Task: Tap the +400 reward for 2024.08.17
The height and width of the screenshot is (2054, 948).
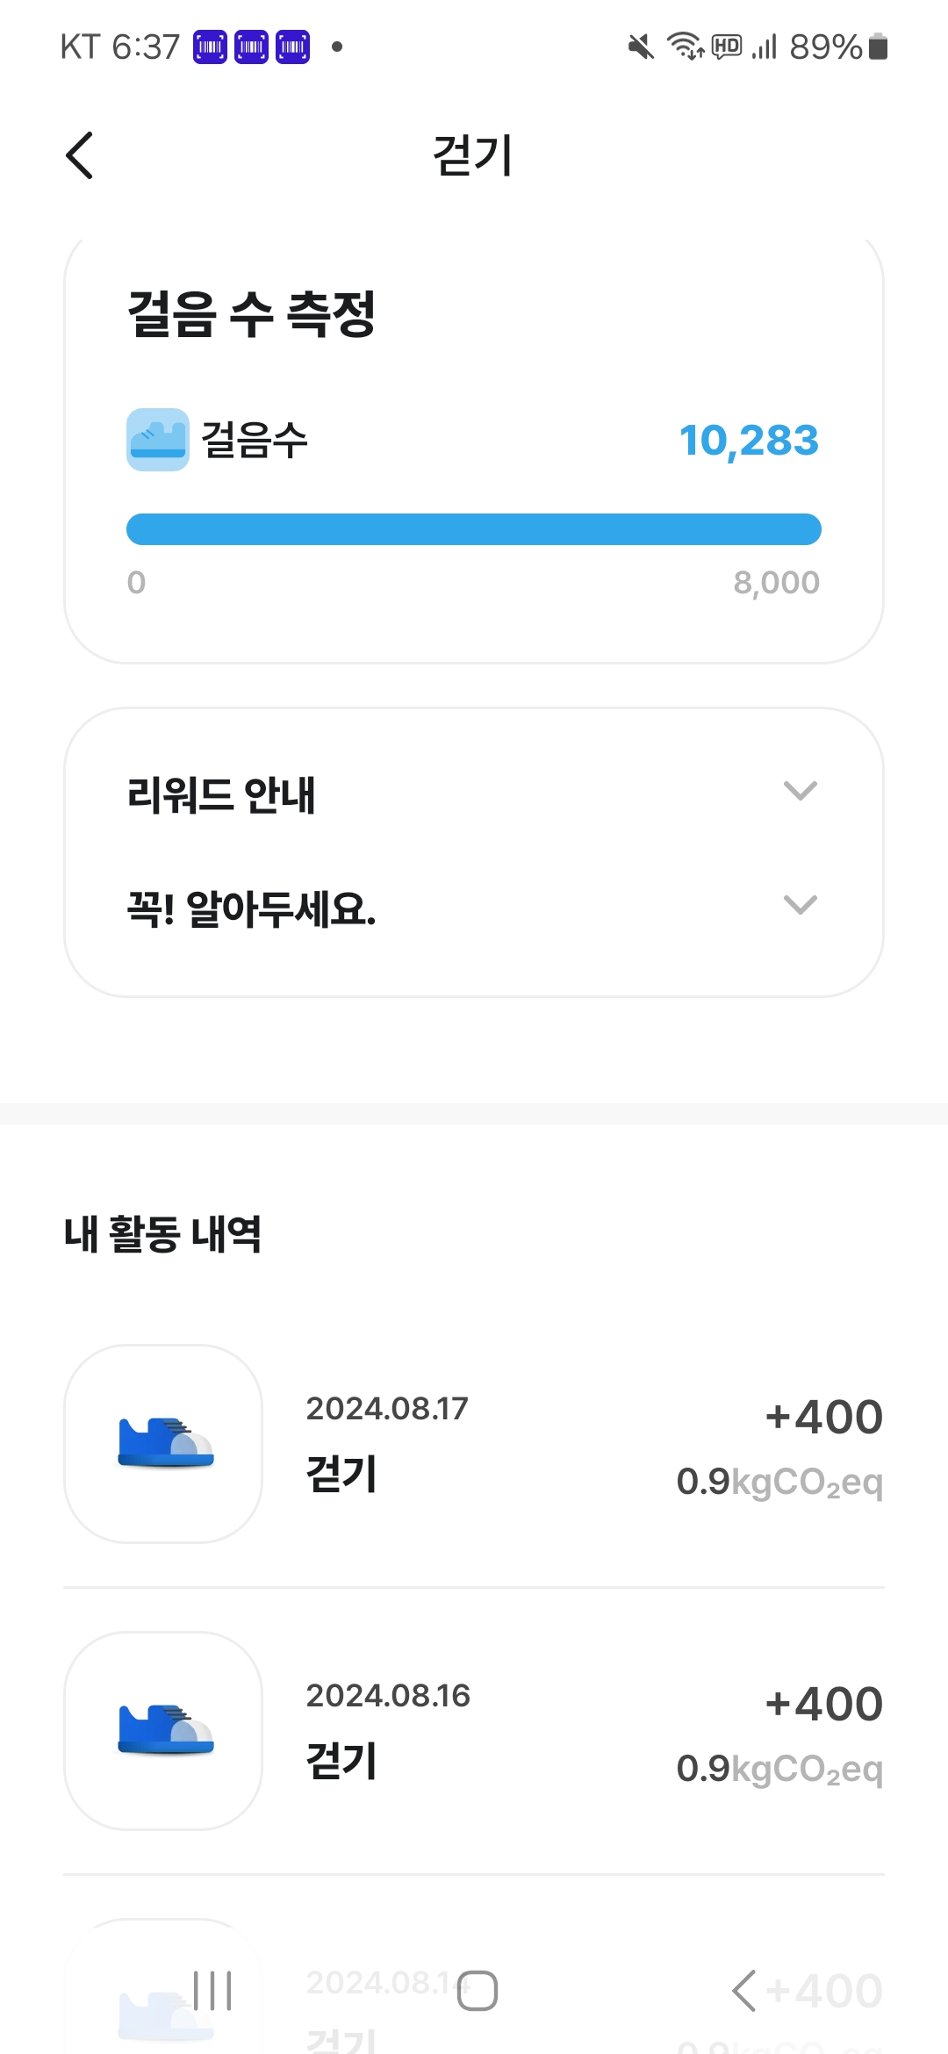Action: point(823,1417)
